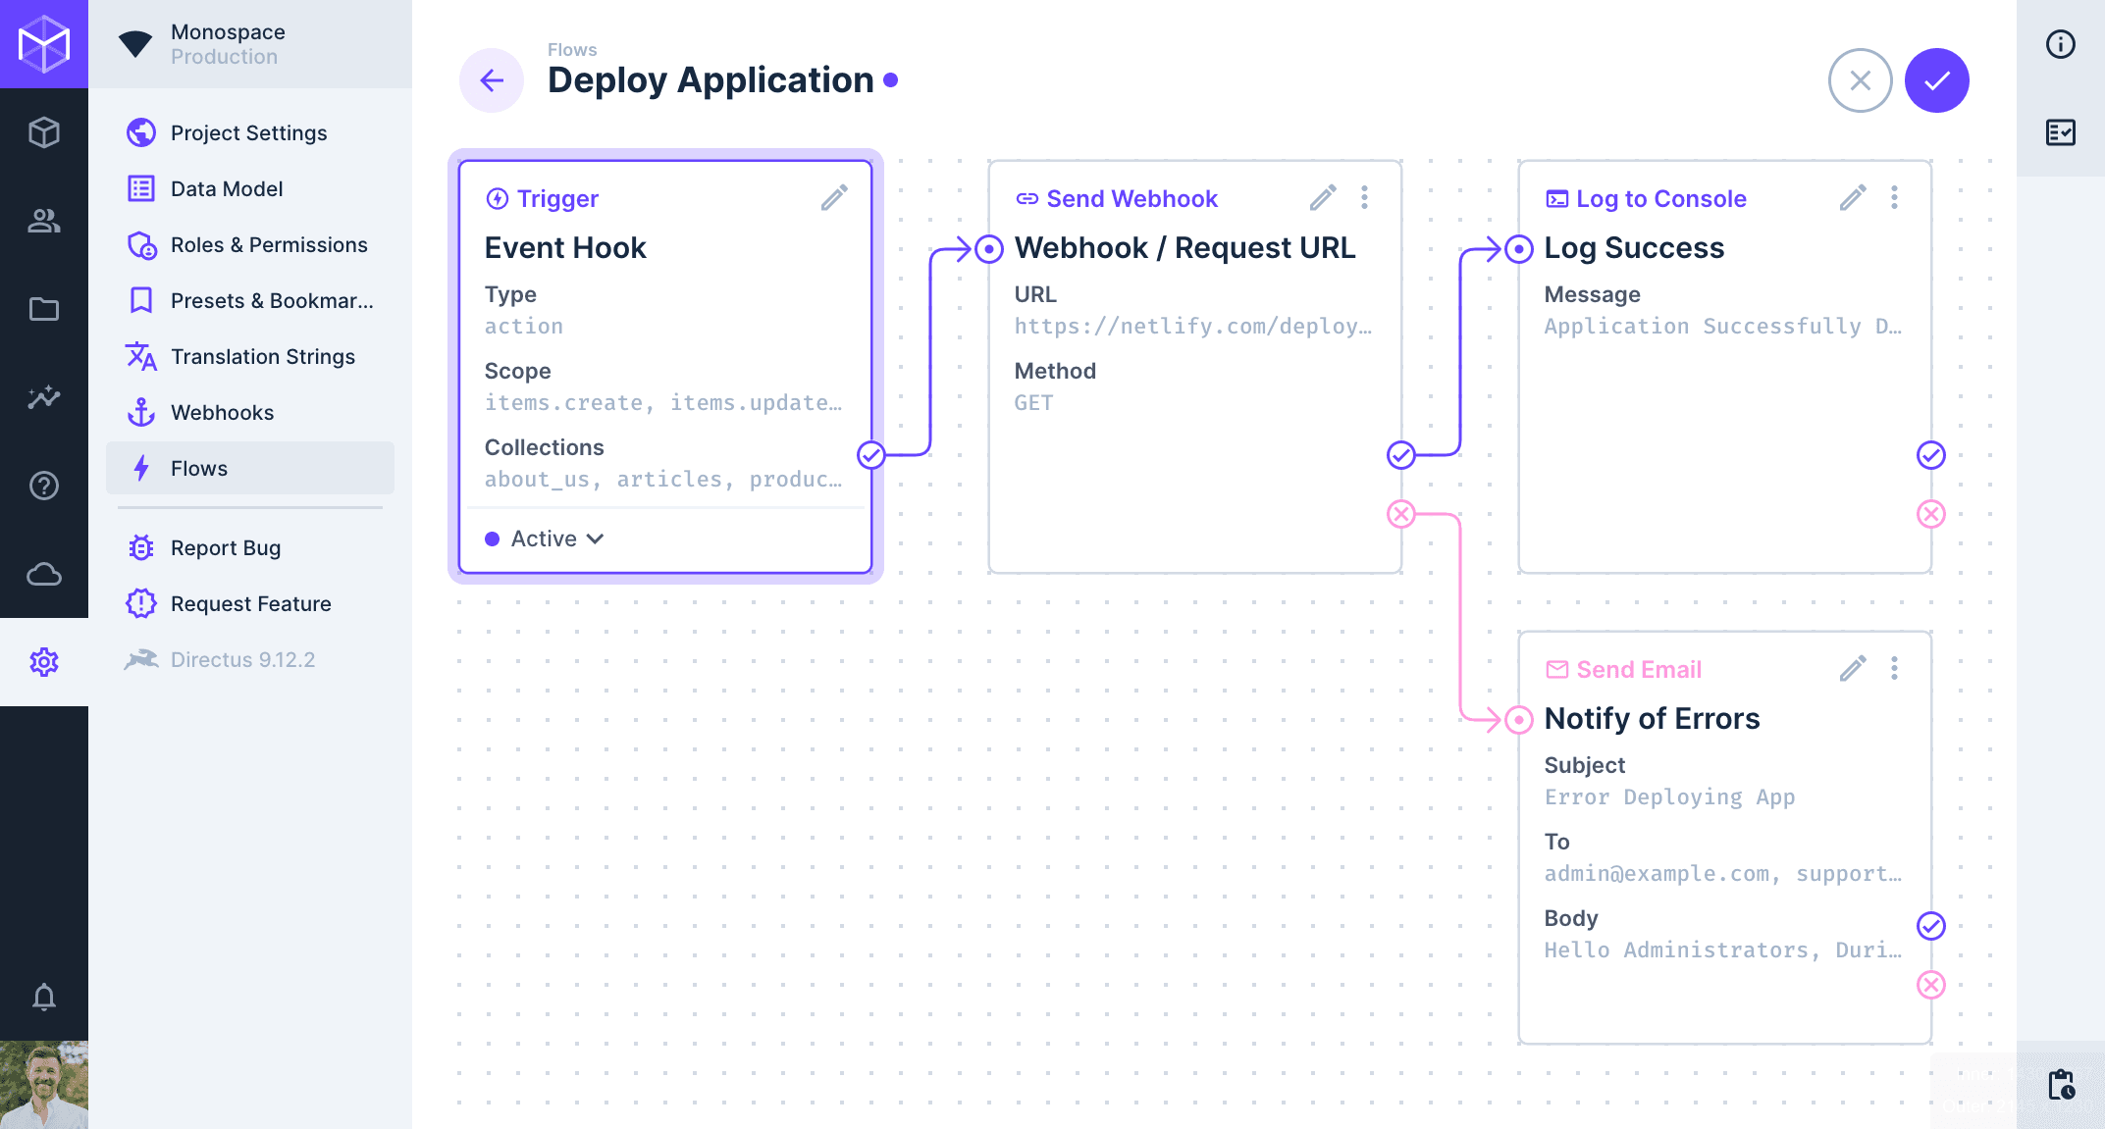Click Request Feature link
Image resolution: width=2105 pixels, height=1129 pixels.
[x=250, y=603]
